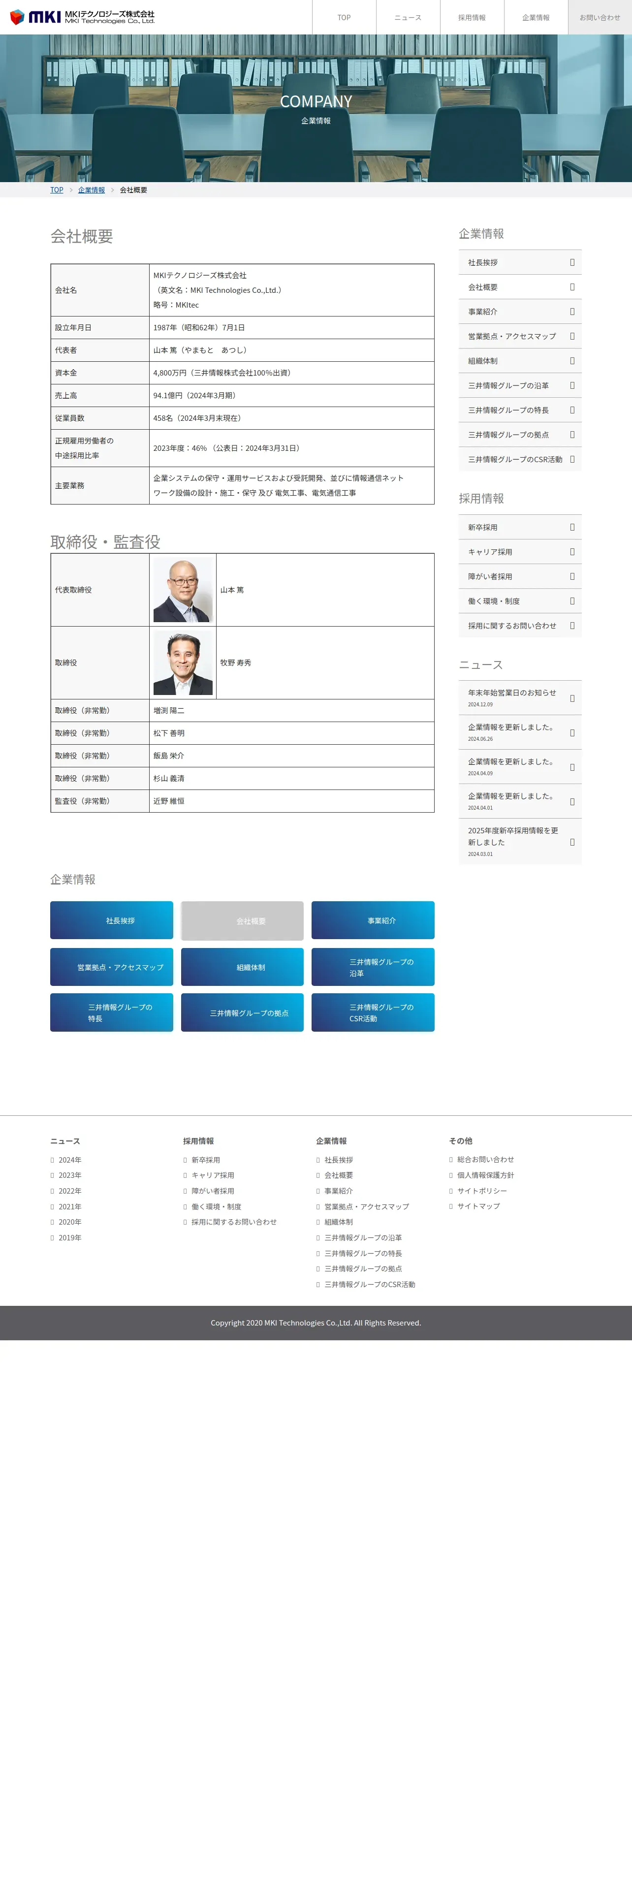
Task: Open footer link 三井情報グループの沿革
Action: point(363,1238)
